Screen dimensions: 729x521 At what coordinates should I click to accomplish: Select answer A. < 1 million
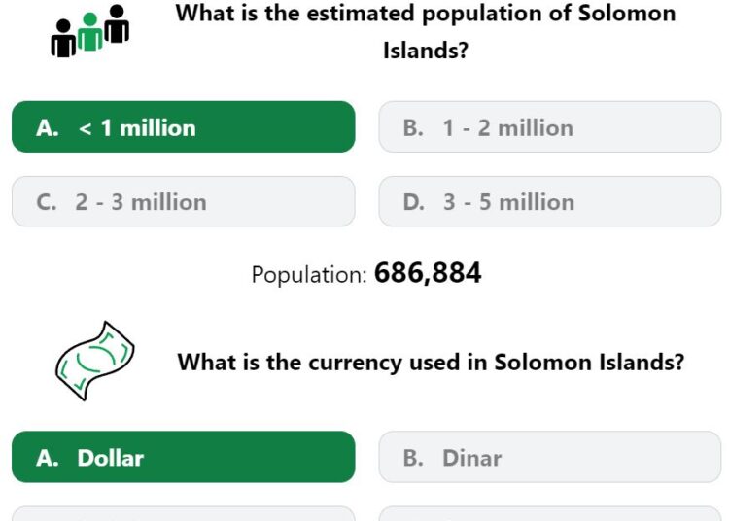(x=184, y=127)
